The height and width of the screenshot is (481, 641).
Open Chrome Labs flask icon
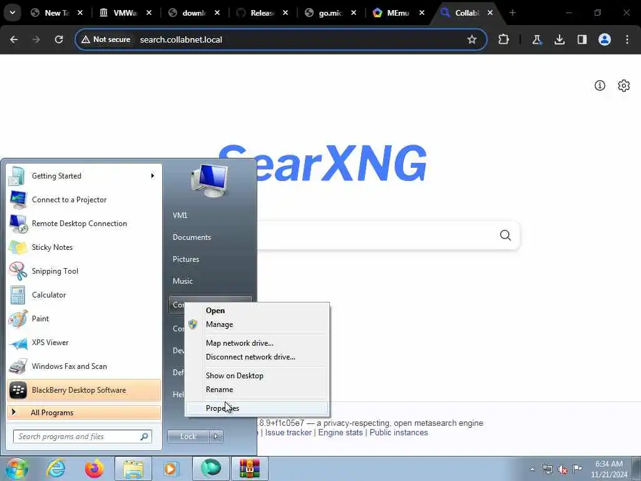click(x=536, y=39)
